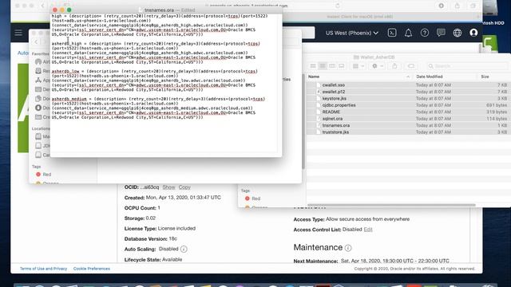Click the Edit Tags icon in Wallet_AsherDB Finder toolbar
The height and width of the screenshot is (287, 511).
click(411, 66)
